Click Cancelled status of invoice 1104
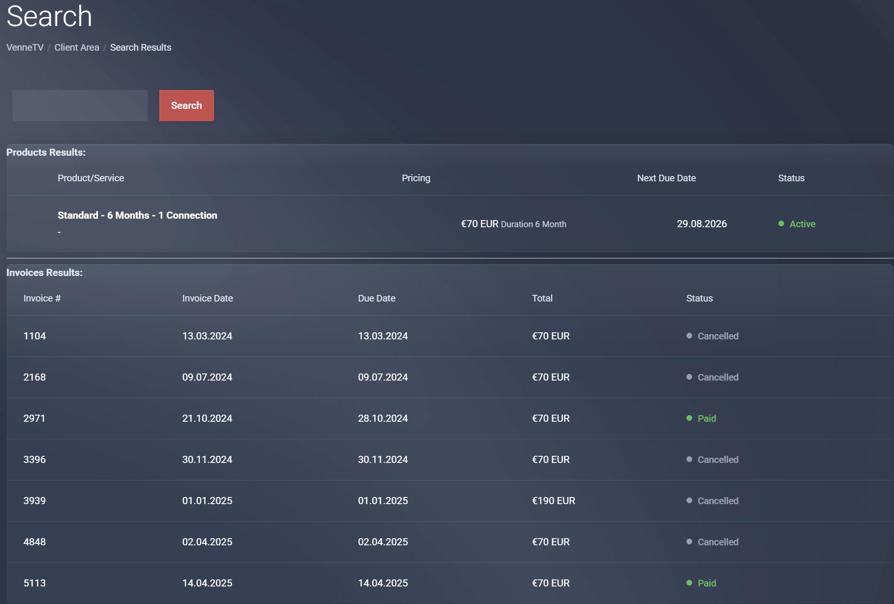The width and height of the screenshot is (894, 604). [717, 336]
